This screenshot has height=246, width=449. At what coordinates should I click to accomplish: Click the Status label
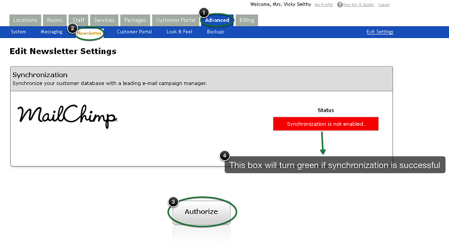(x=326, y=110)
